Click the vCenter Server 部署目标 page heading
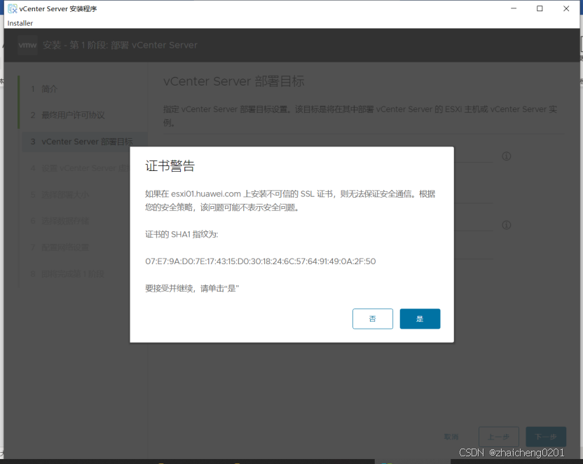583x464 pixels. tap(234, 81)
